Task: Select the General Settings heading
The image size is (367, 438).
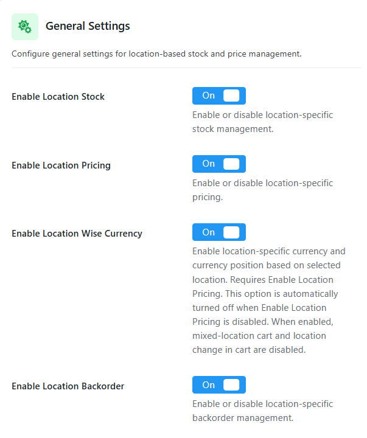Action: (88, 26)
